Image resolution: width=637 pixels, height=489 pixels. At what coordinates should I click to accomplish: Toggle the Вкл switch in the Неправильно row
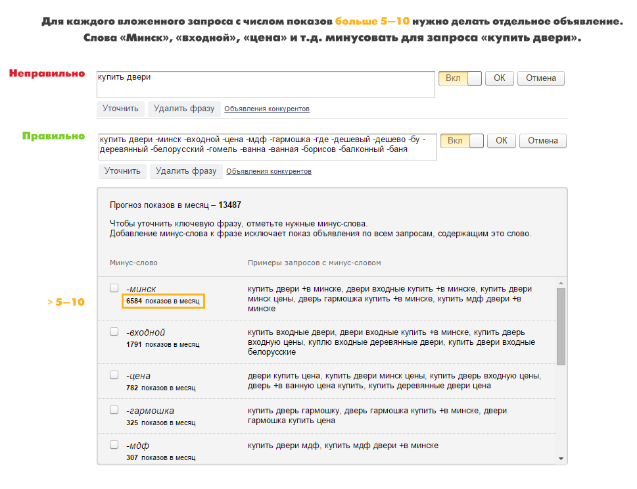point(460,78)
